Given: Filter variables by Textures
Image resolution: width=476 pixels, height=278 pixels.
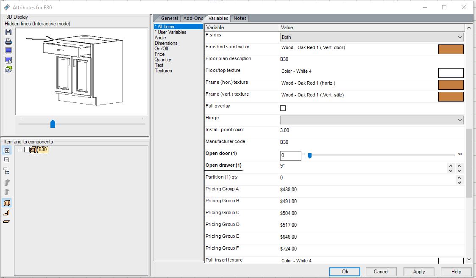Looking at the screenshot, I should tap(163, 71).
